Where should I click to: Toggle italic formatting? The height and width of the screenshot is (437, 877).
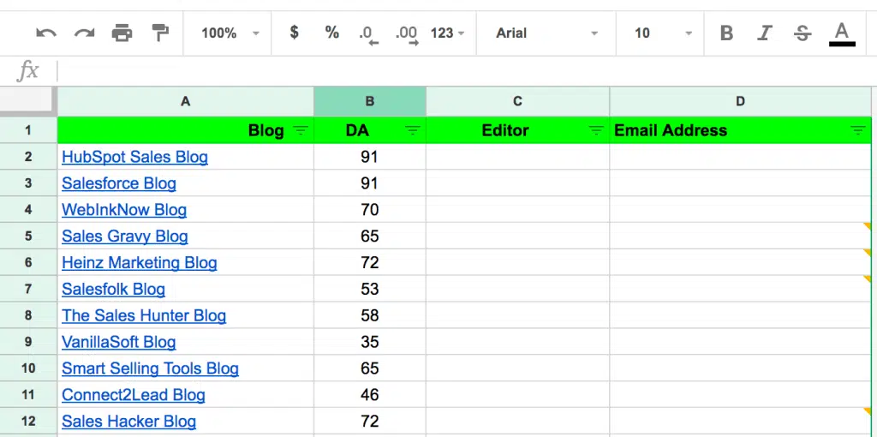click(x=765, y=33)
